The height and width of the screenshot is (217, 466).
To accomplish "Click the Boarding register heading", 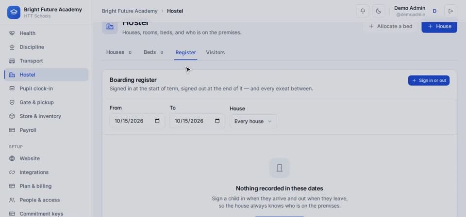I will pyautogui.click(x=133, y=80).
